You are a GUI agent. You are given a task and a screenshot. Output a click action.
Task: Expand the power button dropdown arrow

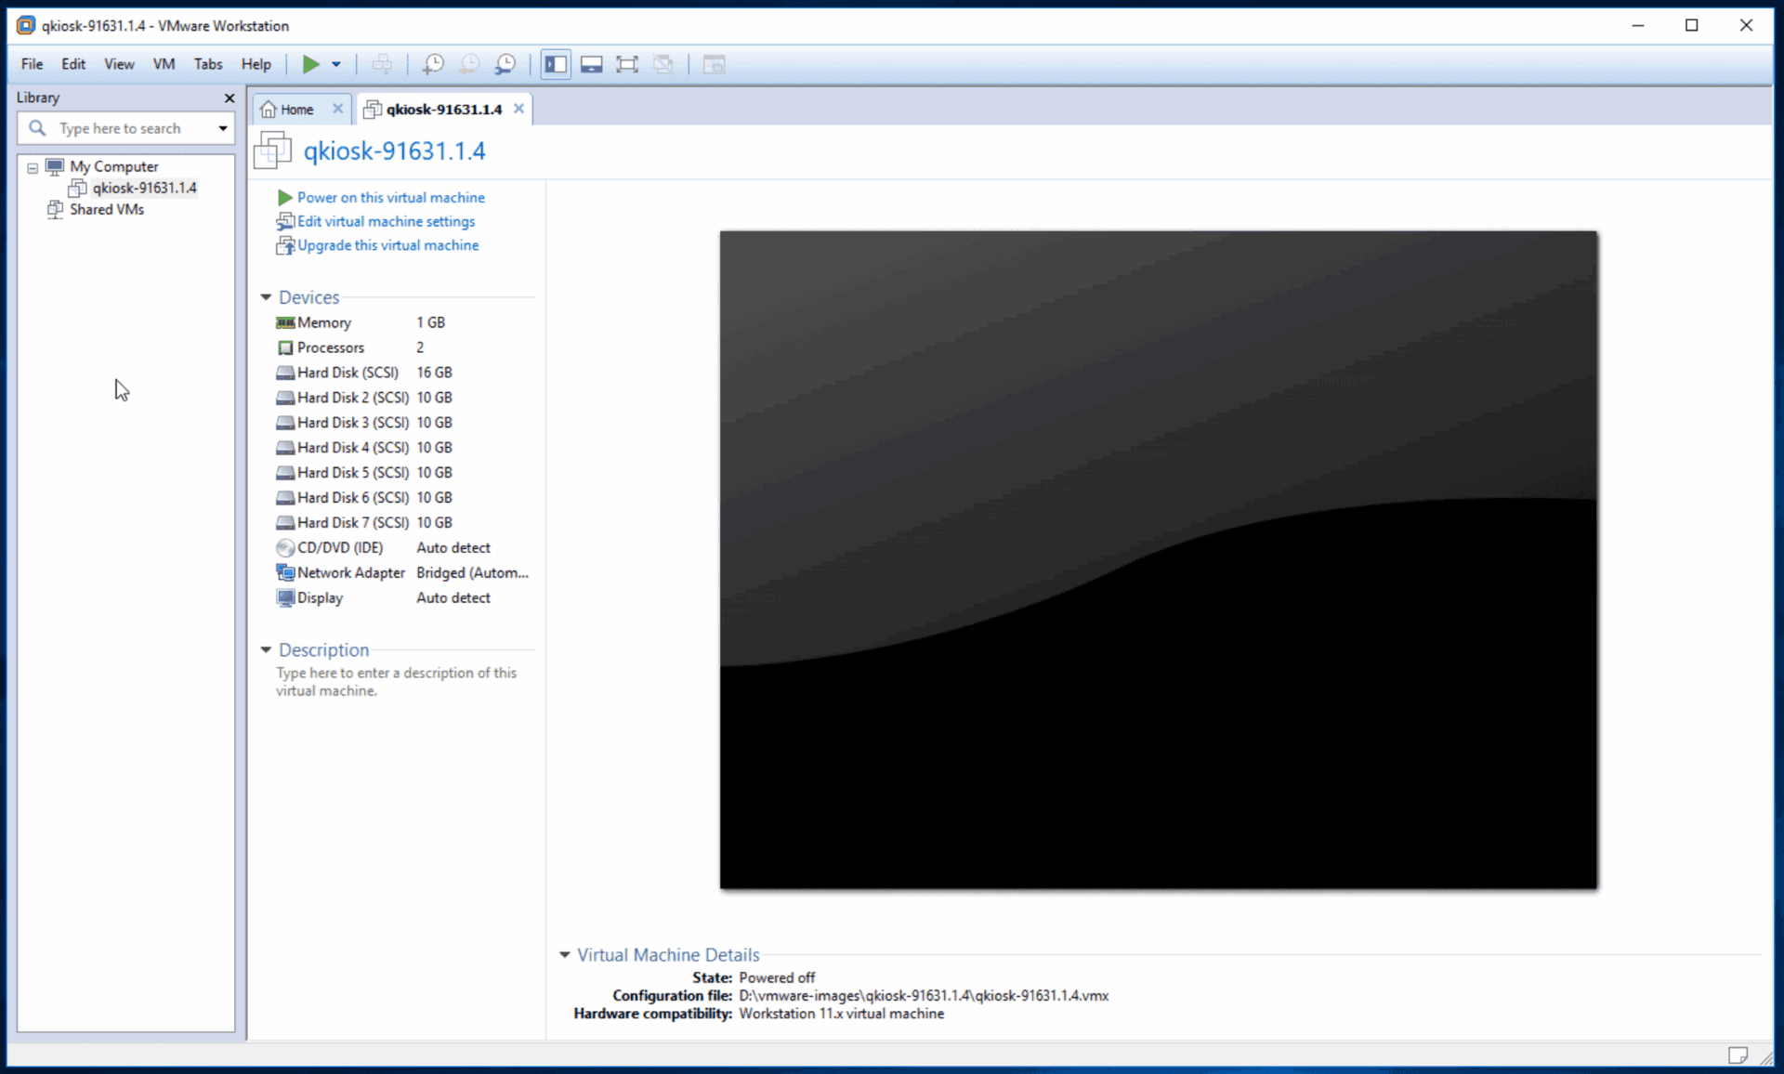click(x=337, y=64)
